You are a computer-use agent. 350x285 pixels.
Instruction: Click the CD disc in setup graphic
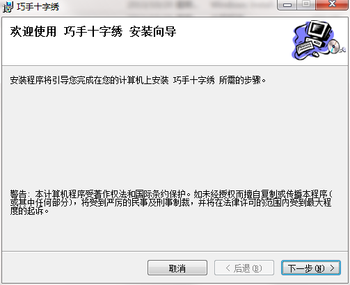point(333,46)
